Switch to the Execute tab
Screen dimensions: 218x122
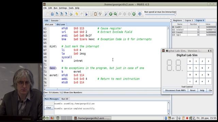(54, 20)
